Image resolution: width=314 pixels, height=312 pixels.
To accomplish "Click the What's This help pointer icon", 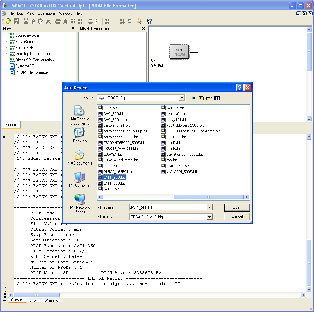I will click(149, 21).
